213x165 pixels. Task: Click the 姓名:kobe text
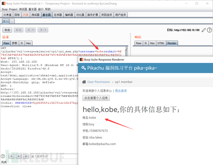point(89,118)
